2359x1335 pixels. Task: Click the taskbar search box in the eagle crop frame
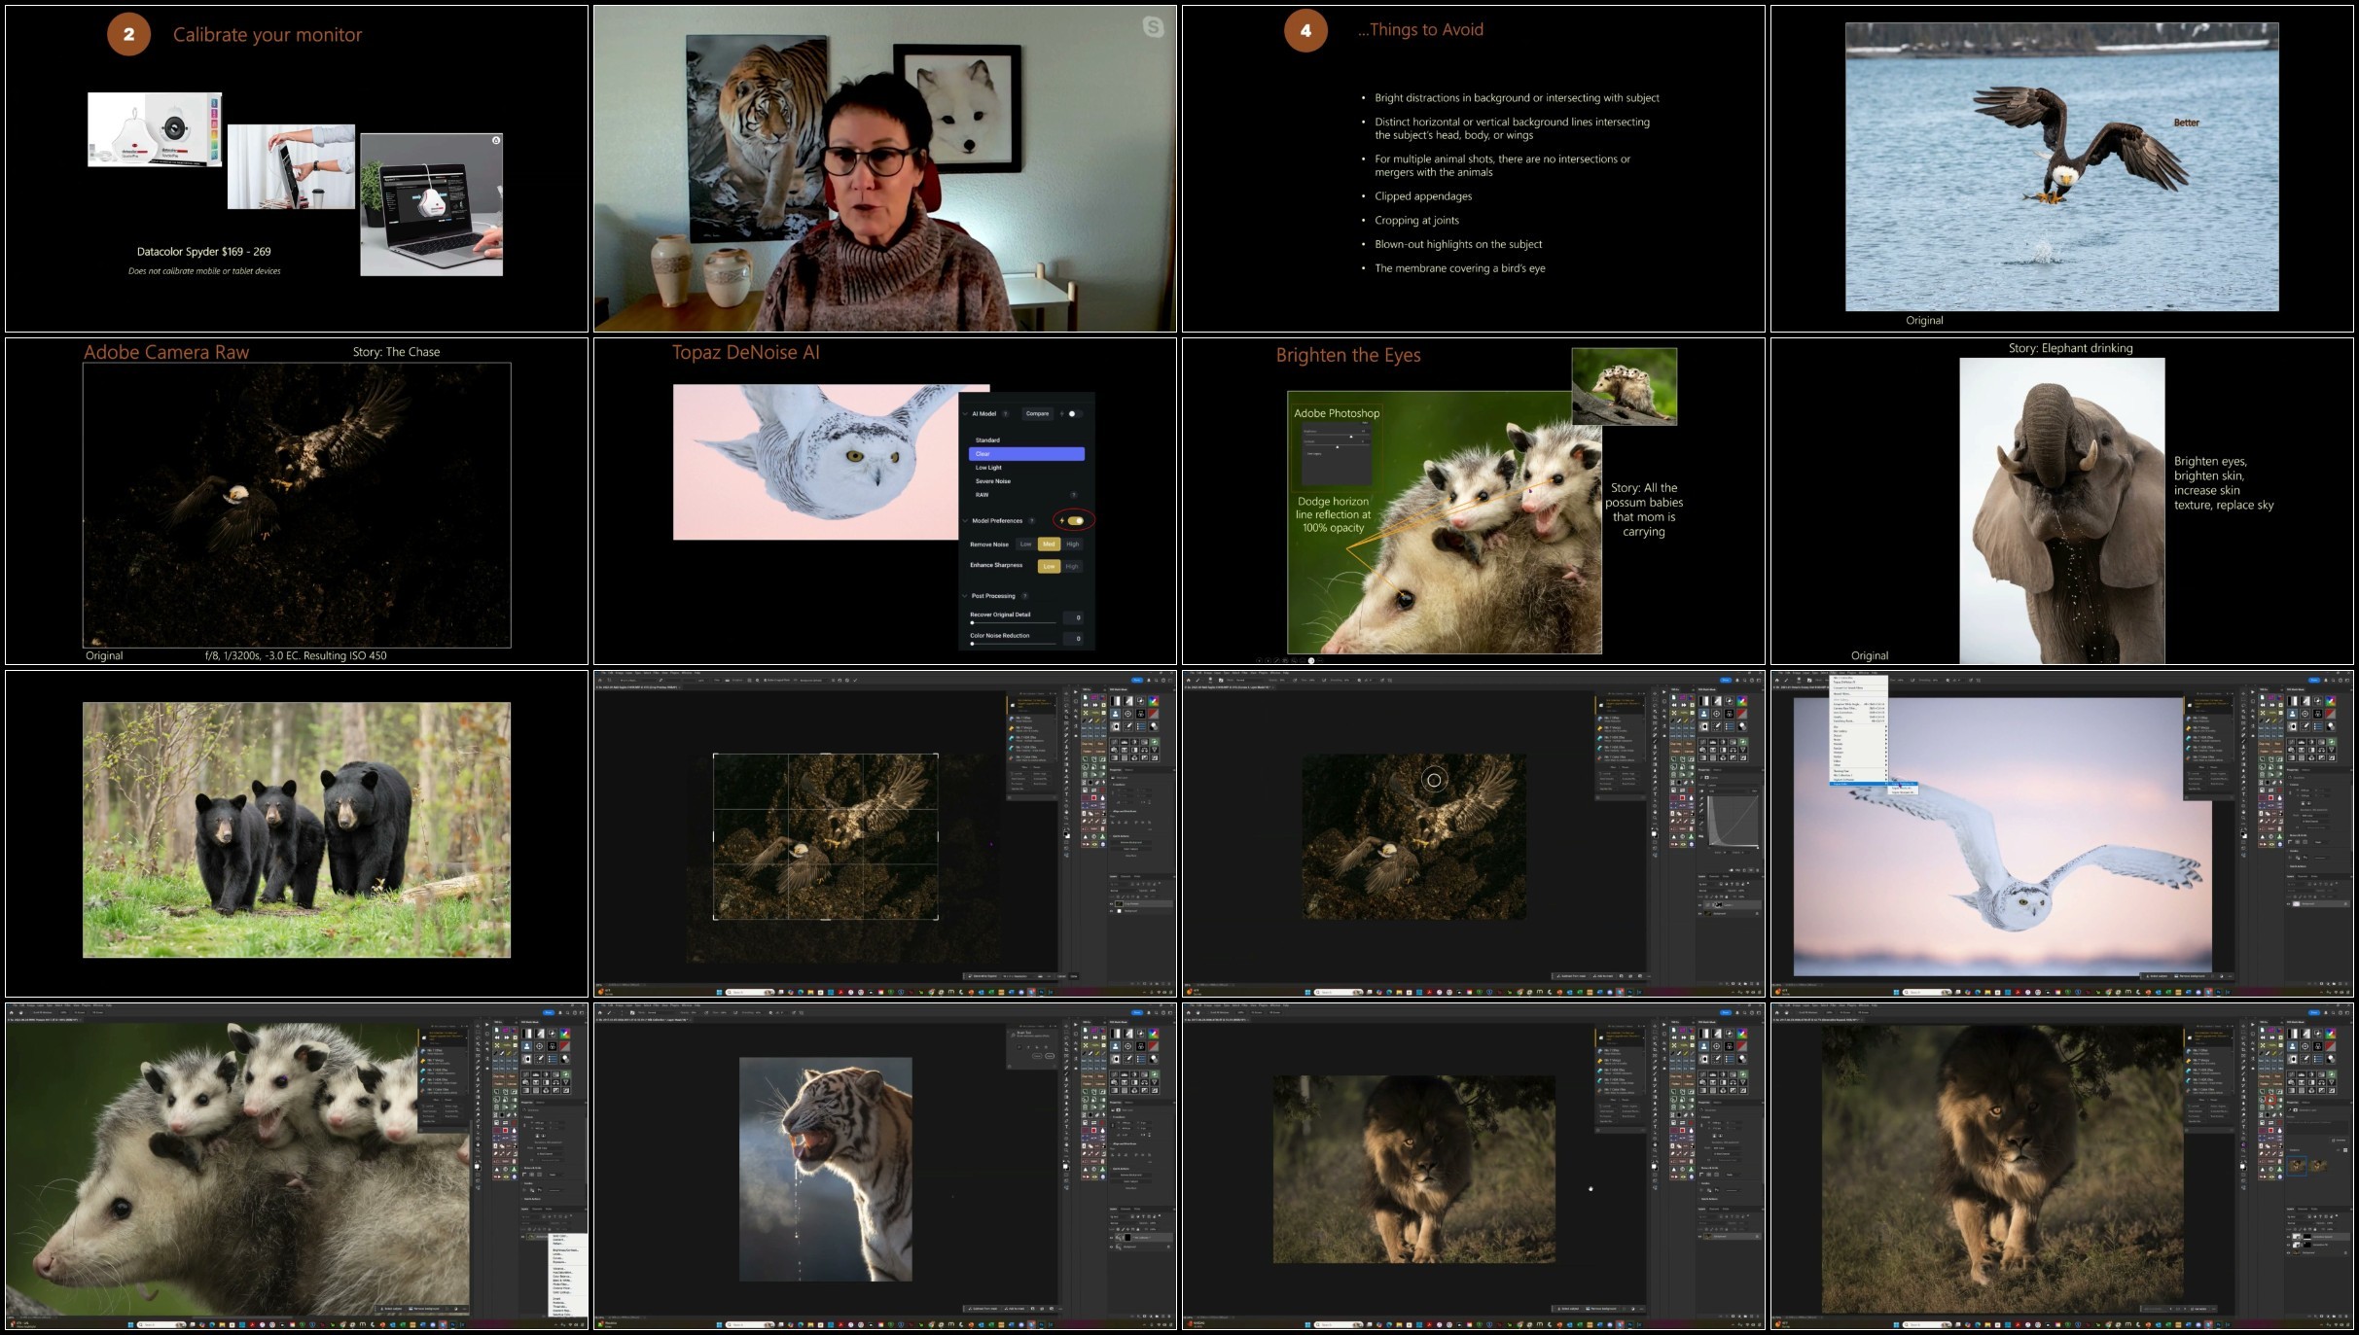(x=750, y=992)
